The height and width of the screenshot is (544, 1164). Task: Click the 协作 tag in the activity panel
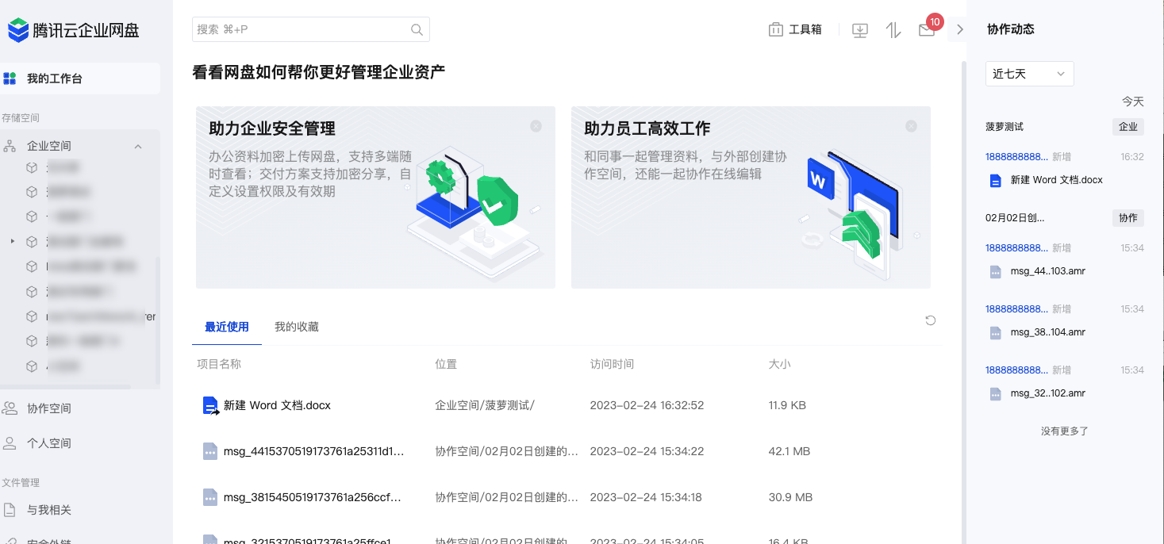(1128, 218)
